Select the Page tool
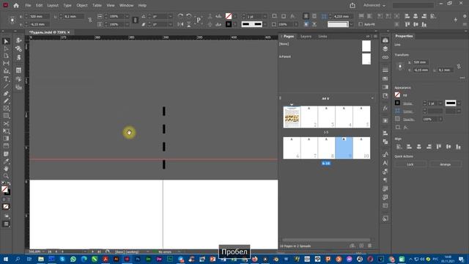469x264 pixels. pyautogui.click(x=6, y=56)
